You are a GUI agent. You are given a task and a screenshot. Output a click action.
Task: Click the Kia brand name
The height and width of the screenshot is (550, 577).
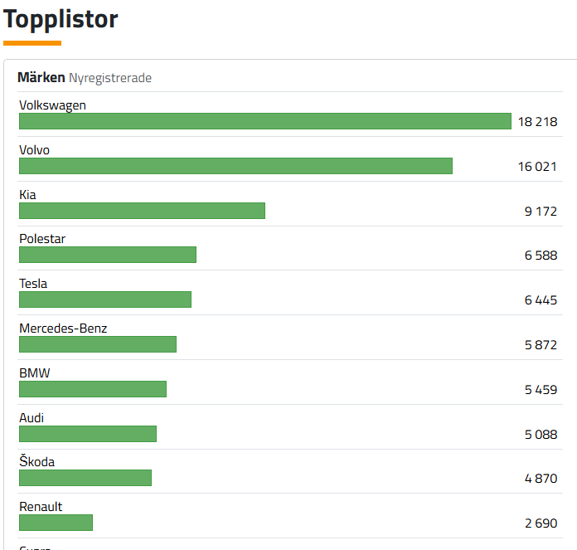(x=27, y=195)
